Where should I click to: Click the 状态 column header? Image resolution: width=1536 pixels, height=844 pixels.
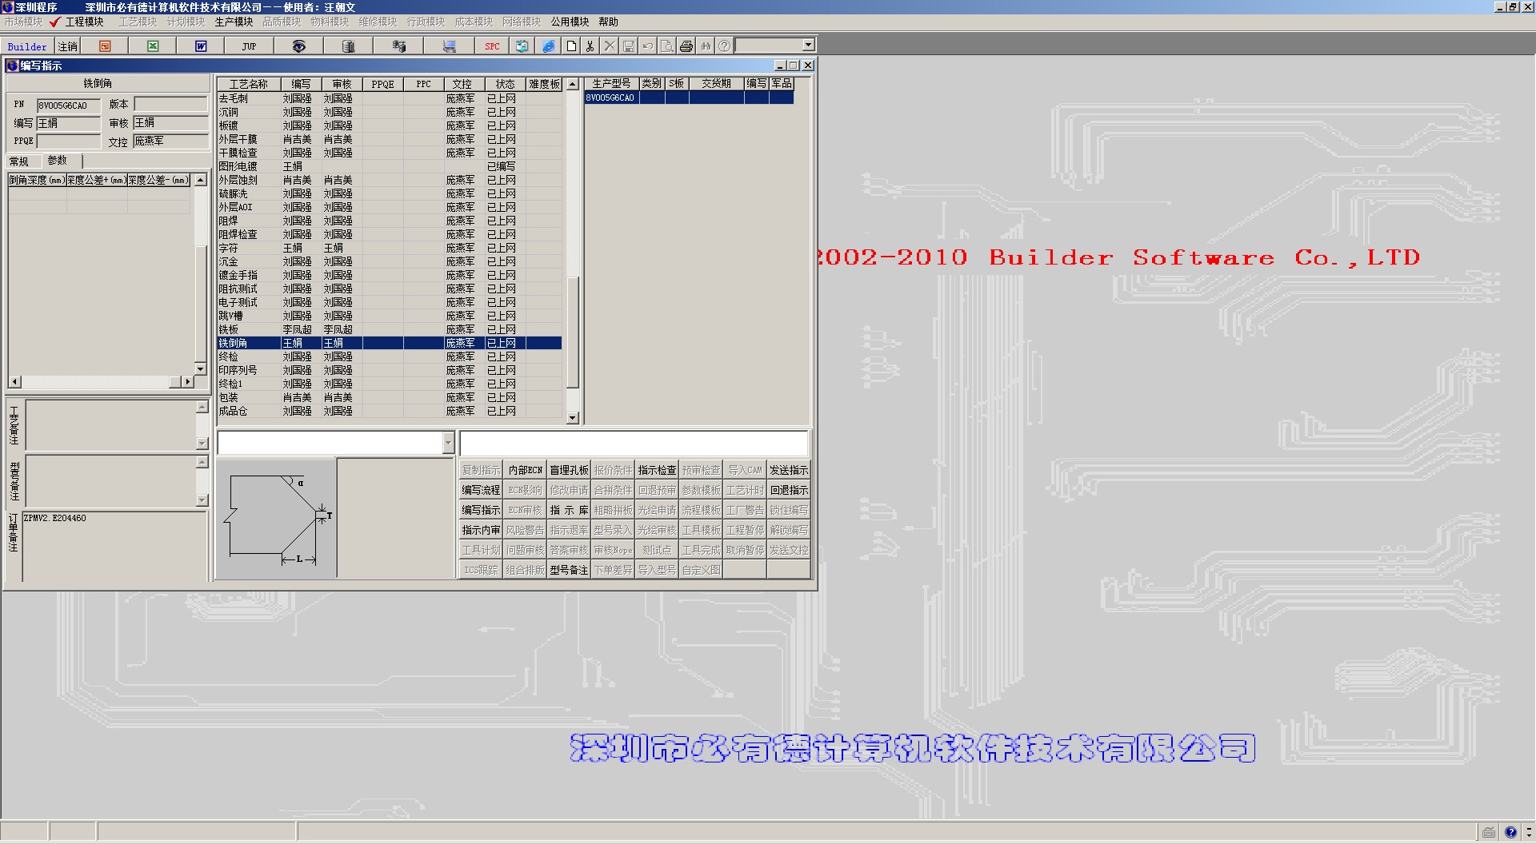(x=505, y=84)
